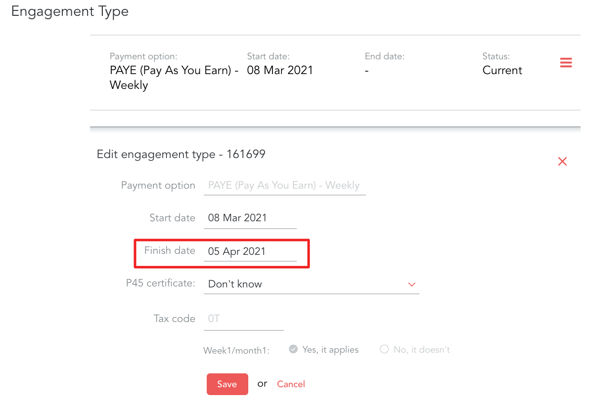
Task: Select "Yes, it applies" for Week1/month1
Action: coord(293,349)
